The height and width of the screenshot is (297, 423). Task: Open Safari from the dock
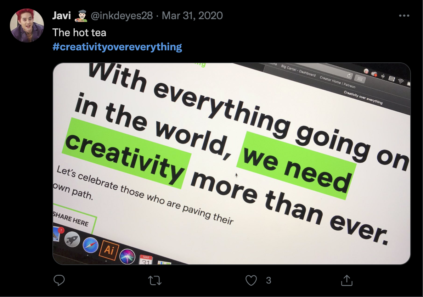coord(90,245)
